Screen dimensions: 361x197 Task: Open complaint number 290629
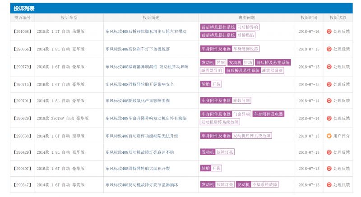tap(22, 118)
